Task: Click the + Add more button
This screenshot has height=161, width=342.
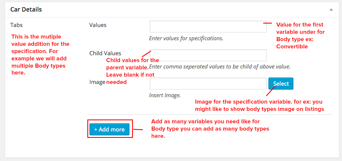Action: click(109, 130)
